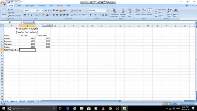The width and height of the screenshot is (197, 111).
Task: Increase Decimal places
Action: pos(103,15)
